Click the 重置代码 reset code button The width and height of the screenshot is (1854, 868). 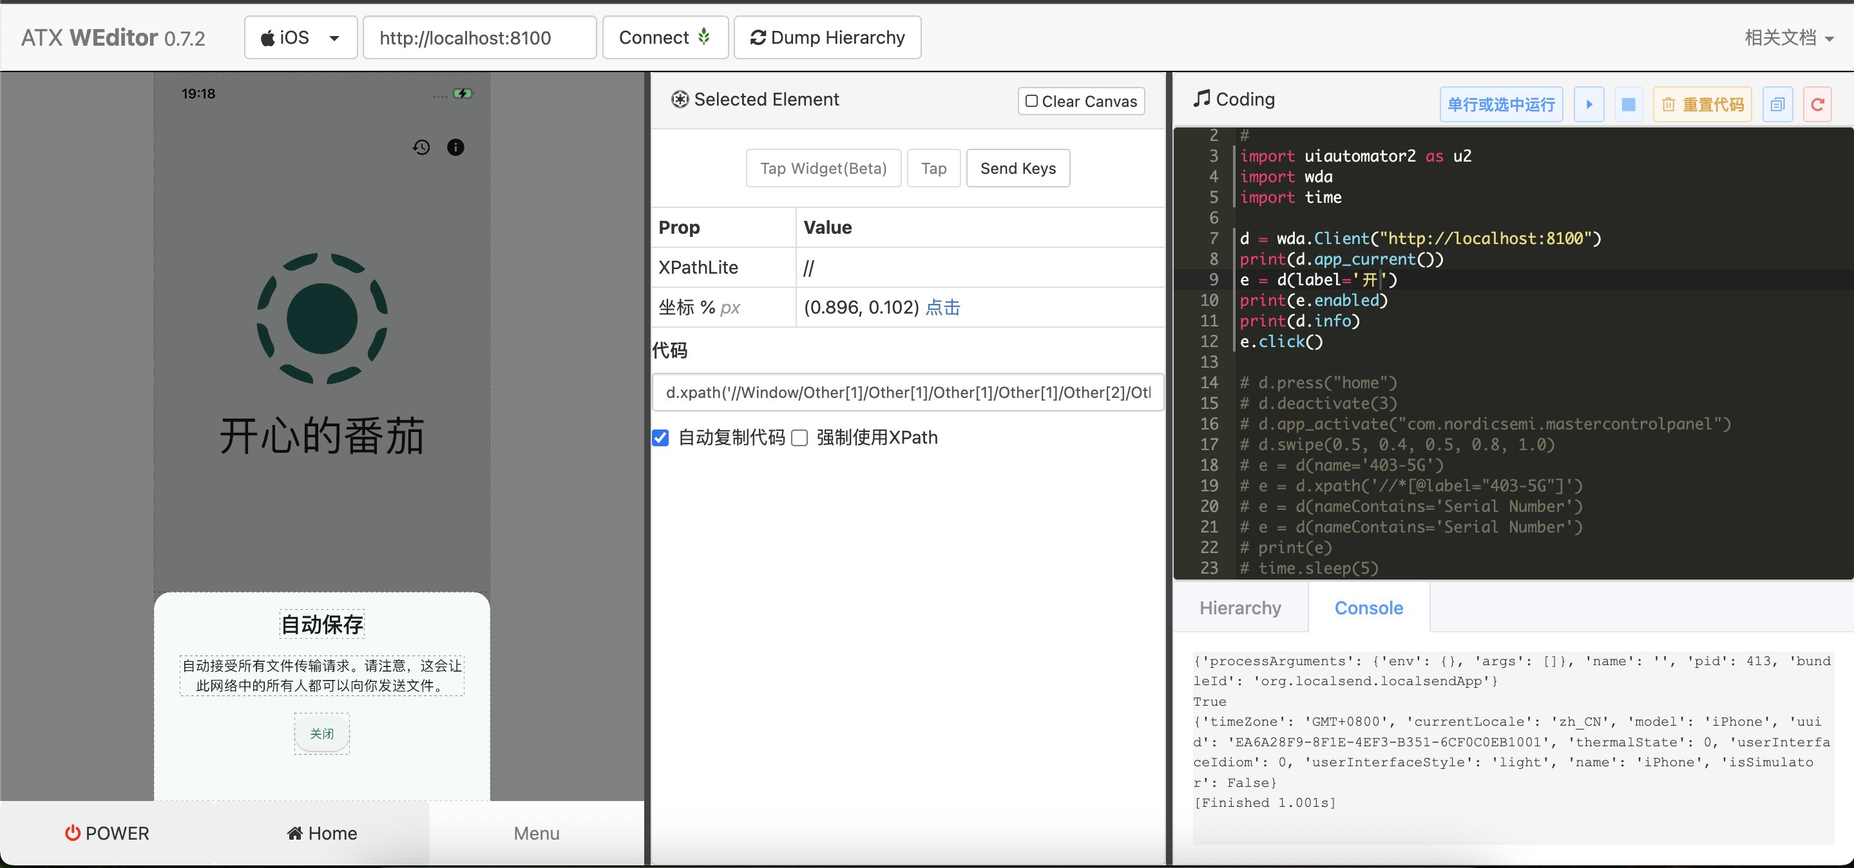point(1702,105)
